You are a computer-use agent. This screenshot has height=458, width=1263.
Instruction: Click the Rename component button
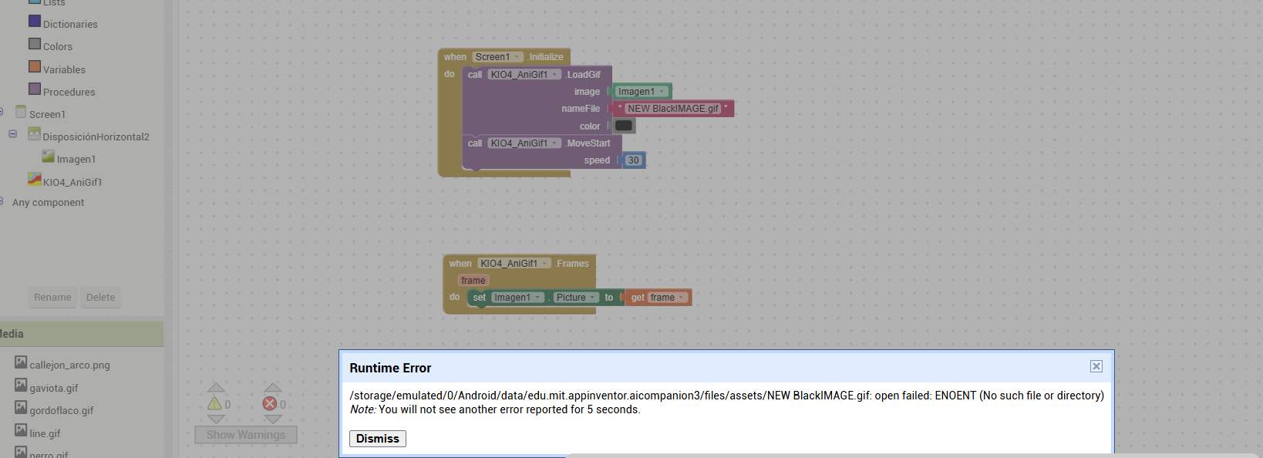pos(52,297)
